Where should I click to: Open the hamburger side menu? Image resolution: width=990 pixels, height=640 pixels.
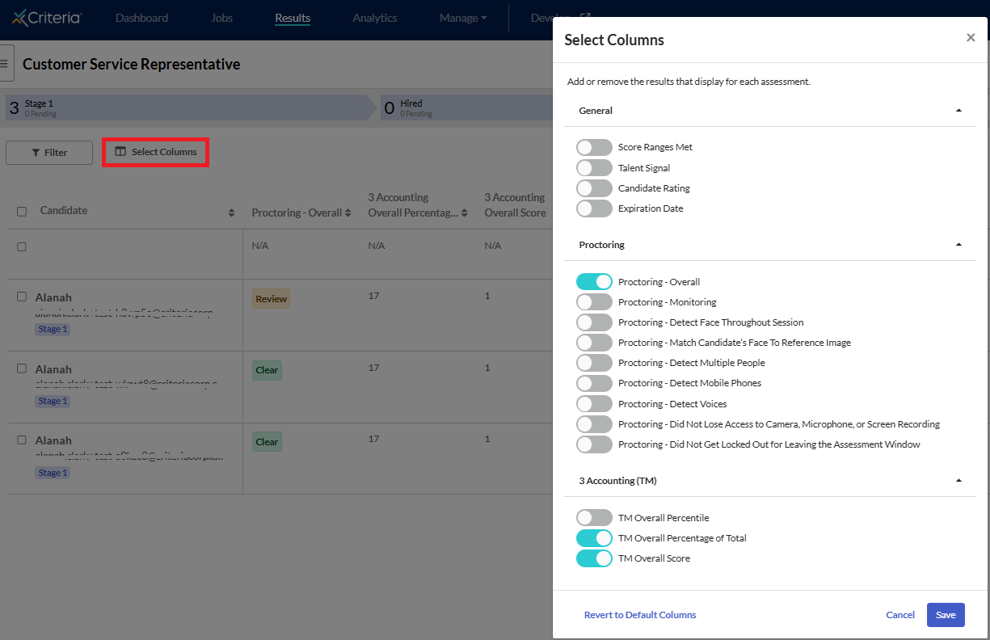point(6,63)
